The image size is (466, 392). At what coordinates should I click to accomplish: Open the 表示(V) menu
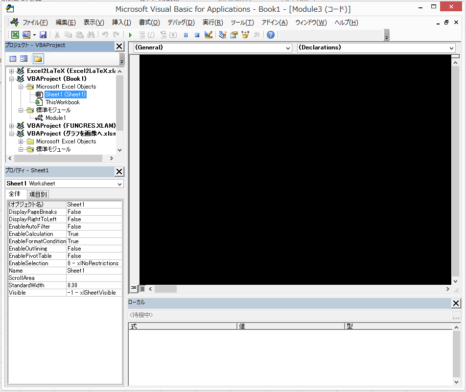93,23
